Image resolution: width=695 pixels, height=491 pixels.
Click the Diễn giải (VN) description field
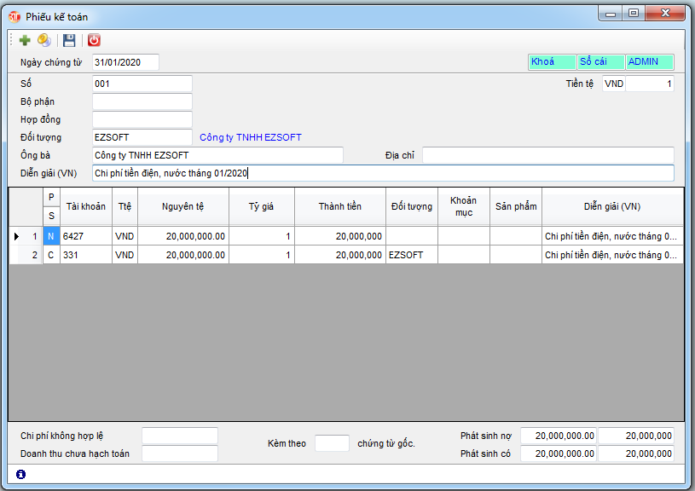pos(384,173)
